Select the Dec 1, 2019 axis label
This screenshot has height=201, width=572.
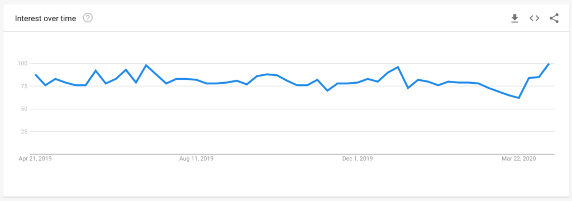click(357, 159)
